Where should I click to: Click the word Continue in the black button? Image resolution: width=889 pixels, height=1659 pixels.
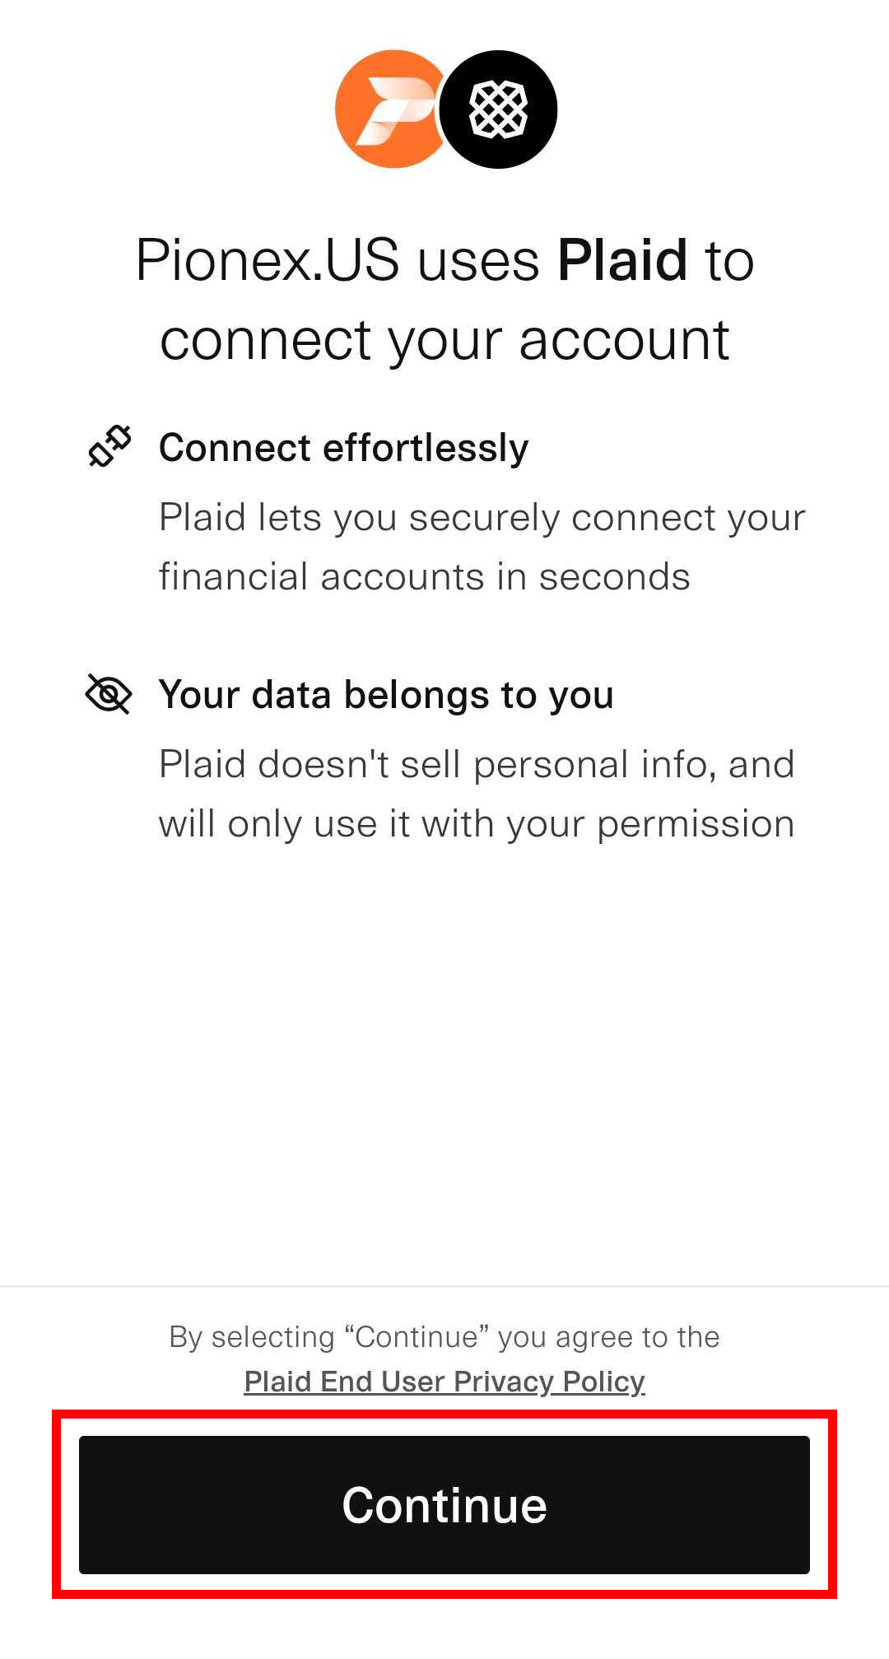click(x=444, y=1505)
